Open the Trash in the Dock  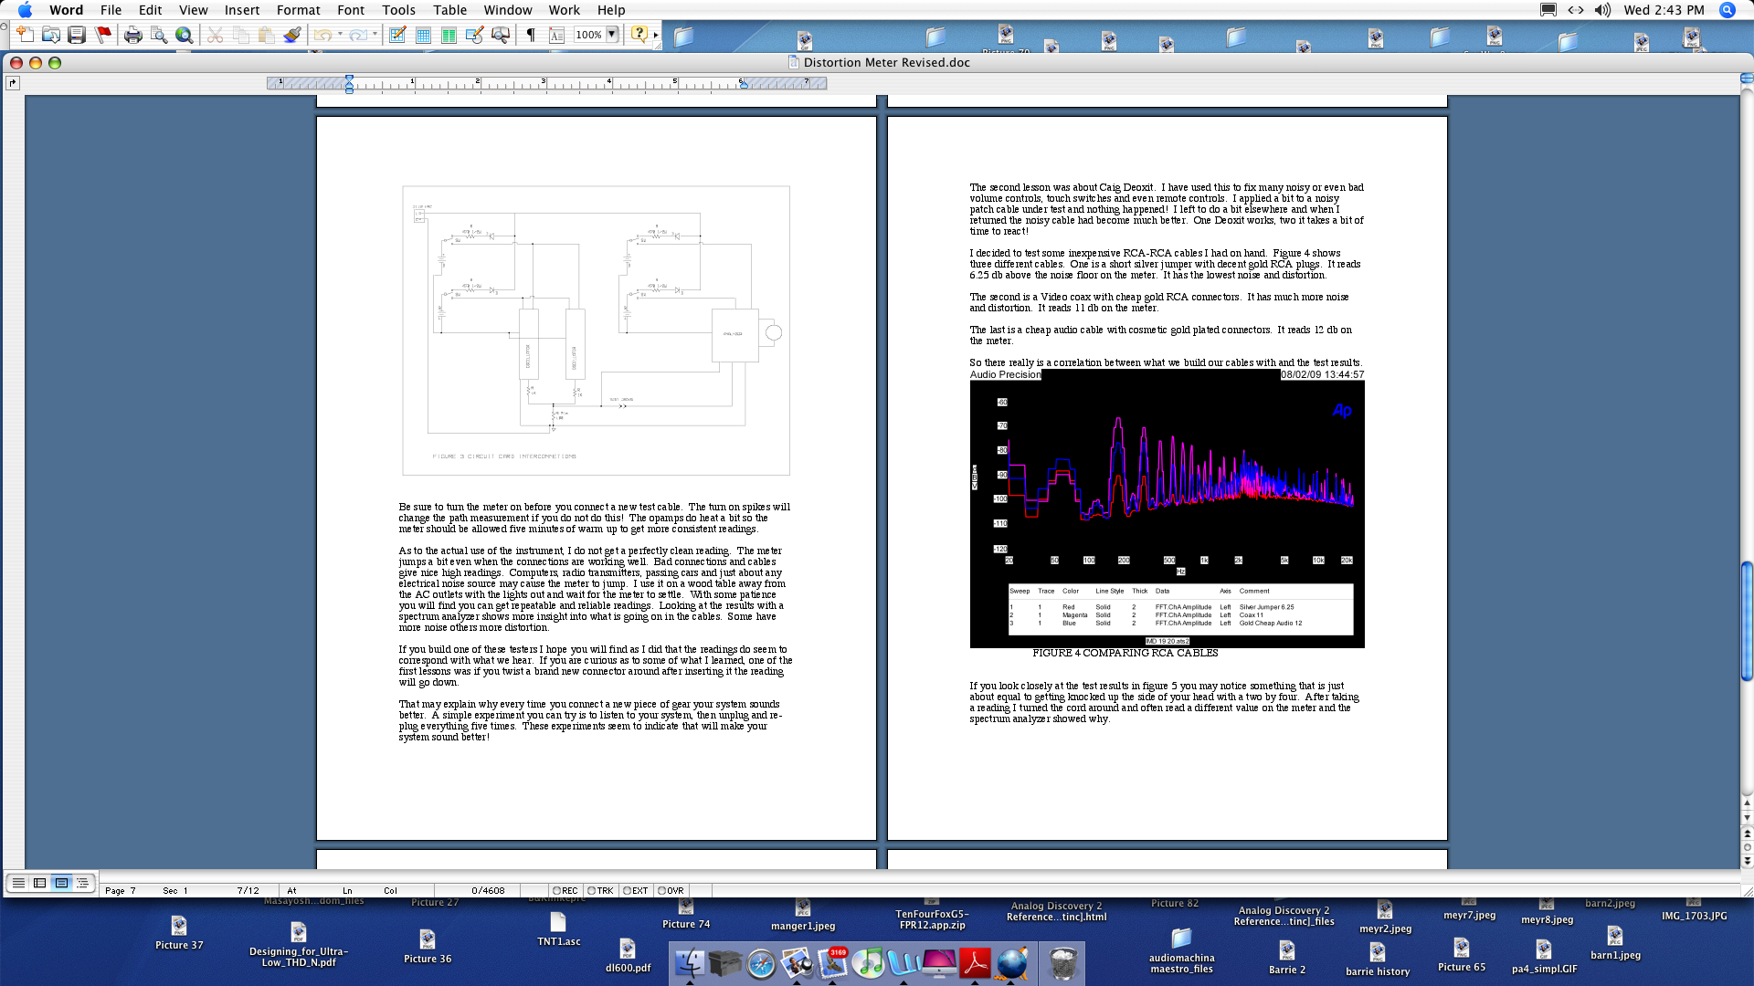1062,963
